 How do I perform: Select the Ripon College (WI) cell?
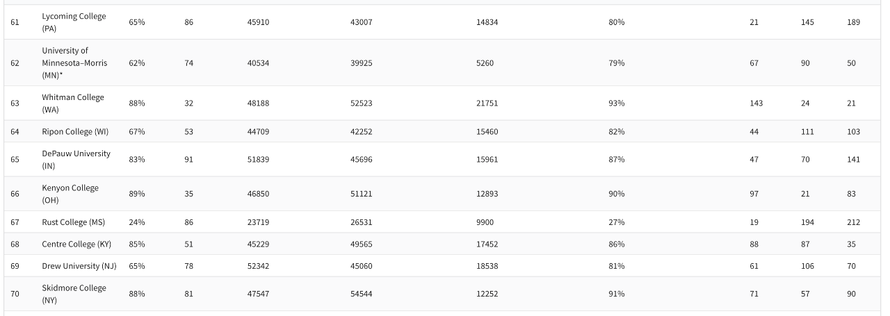[75, 132]
